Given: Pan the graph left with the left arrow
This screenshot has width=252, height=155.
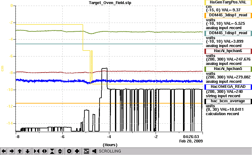Looking at the screenshot, I should [4, 151].
